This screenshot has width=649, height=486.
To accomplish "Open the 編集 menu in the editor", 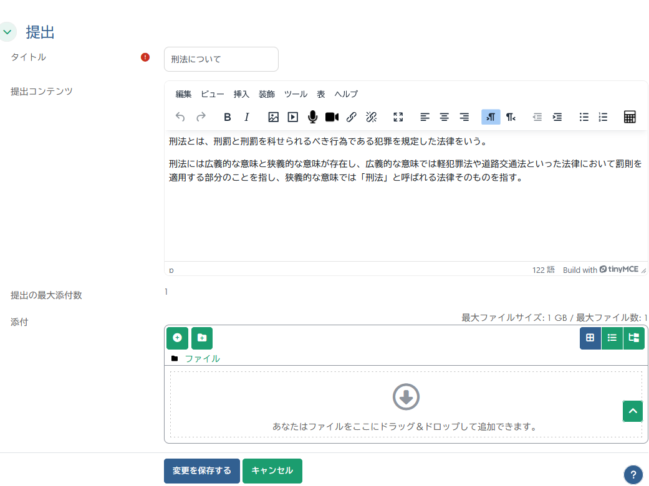I will pyautogui.click(x=183, y=94).
